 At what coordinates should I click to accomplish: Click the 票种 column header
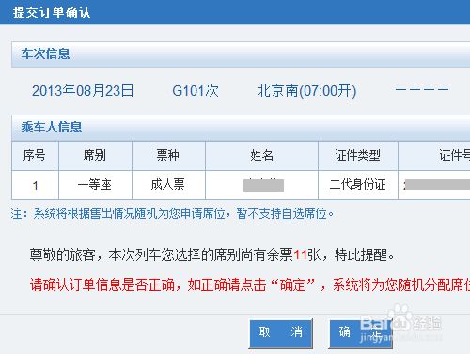pos(168,156)
